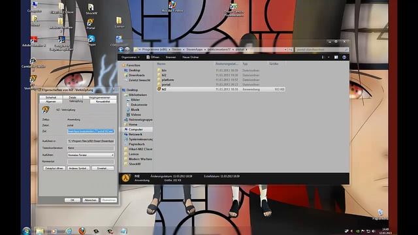Click Dateipfad öffnen button

tap(54, 168)
